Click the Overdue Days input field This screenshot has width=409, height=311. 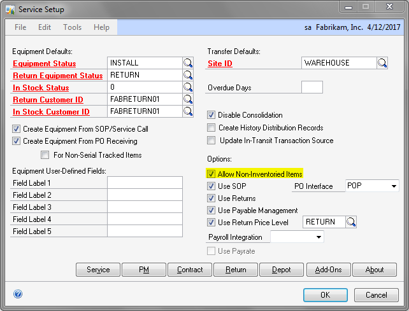pyautogui.click(x=312, y=87)
